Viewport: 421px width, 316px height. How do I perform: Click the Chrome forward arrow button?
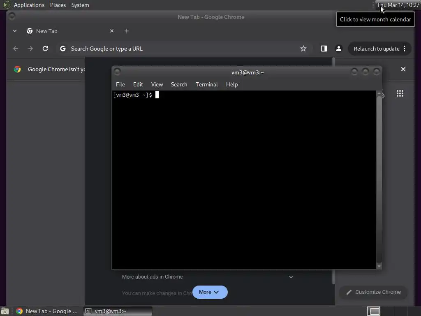coord(30,49)
